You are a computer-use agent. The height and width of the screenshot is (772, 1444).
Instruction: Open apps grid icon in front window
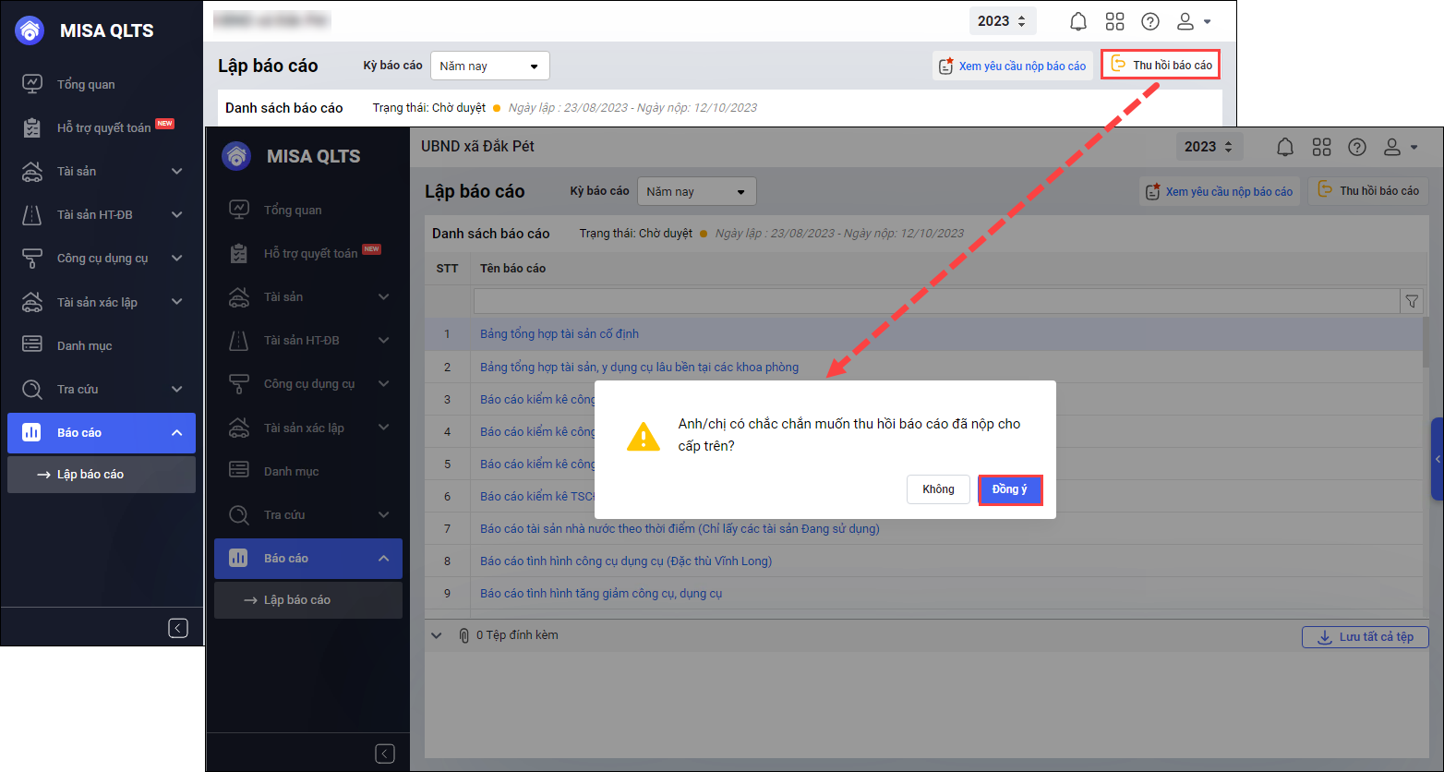pos(1321,147)
